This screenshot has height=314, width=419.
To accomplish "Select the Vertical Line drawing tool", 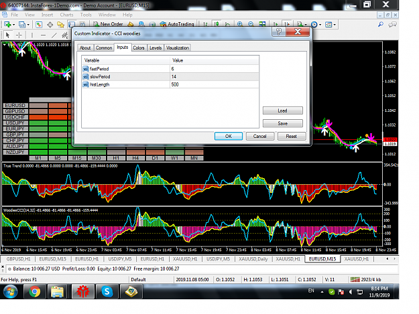I will pos(32,35).
